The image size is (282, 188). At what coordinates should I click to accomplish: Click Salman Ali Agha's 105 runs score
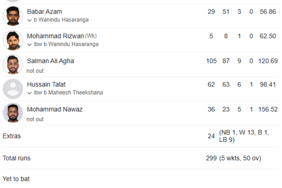pyautogui.click(x=211, y=61)
